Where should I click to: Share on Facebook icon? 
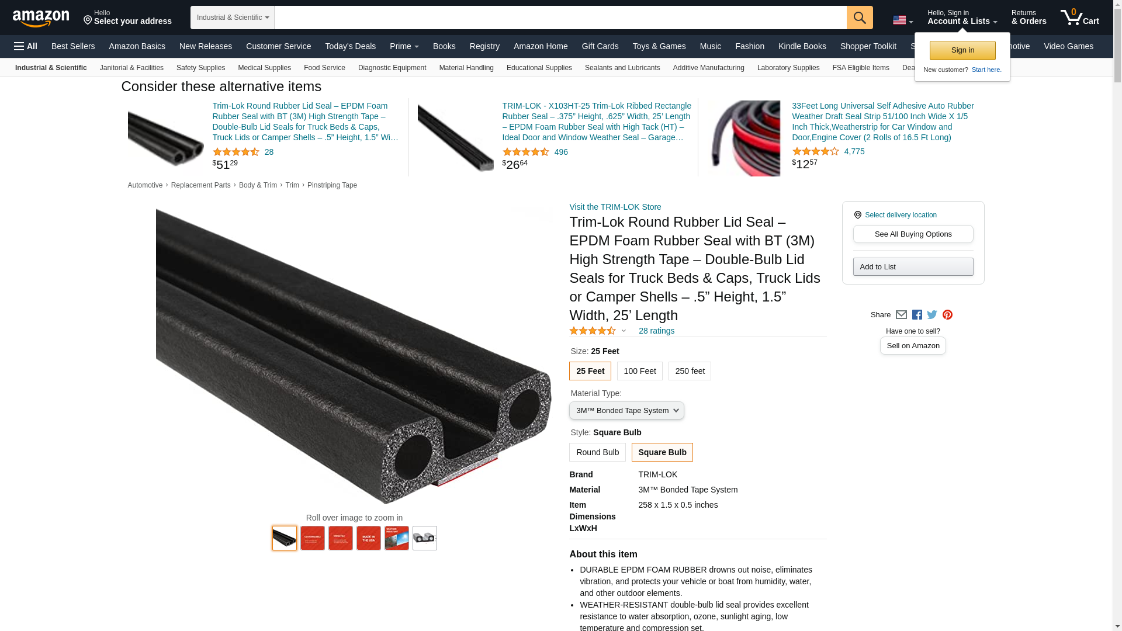(x=917, y=315)
